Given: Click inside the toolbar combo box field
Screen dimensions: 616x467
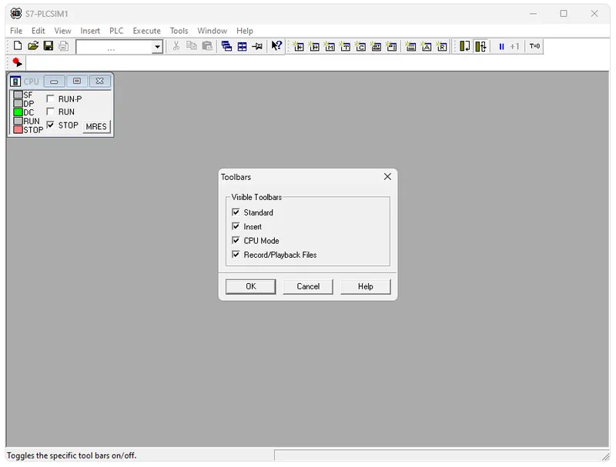Looking at the screenshot, I should click(x=114, y=47).
